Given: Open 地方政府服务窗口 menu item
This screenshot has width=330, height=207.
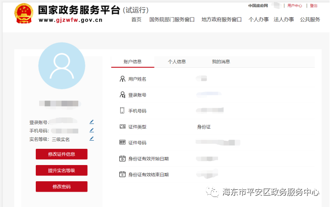Looking at the screenshot, I should (x=221, y=20).
